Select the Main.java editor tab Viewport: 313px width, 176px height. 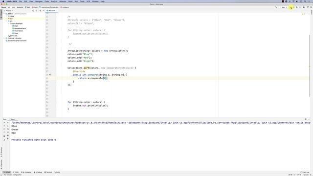pos(51,11)
